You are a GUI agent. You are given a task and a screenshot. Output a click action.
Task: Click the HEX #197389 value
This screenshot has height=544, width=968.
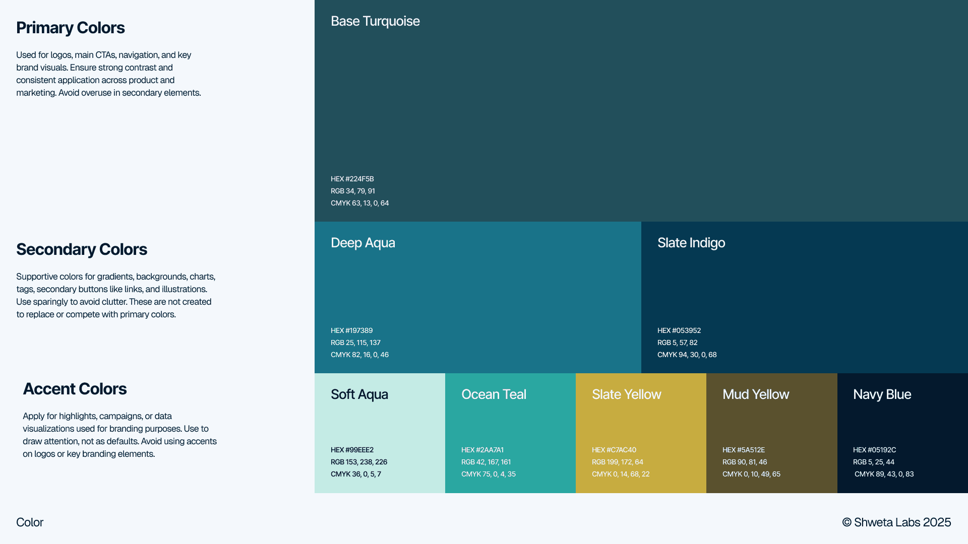(351, 330)
